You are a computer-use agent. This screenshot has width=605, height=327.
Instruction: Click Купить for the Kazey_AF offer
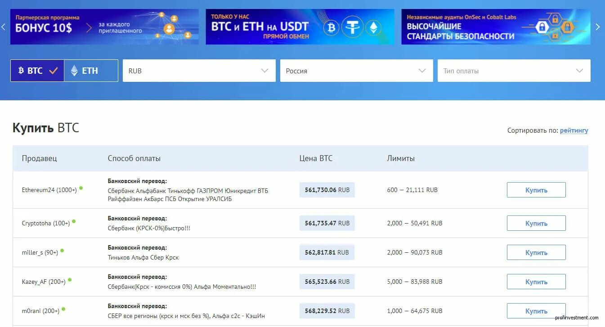[x=536, y=282]
